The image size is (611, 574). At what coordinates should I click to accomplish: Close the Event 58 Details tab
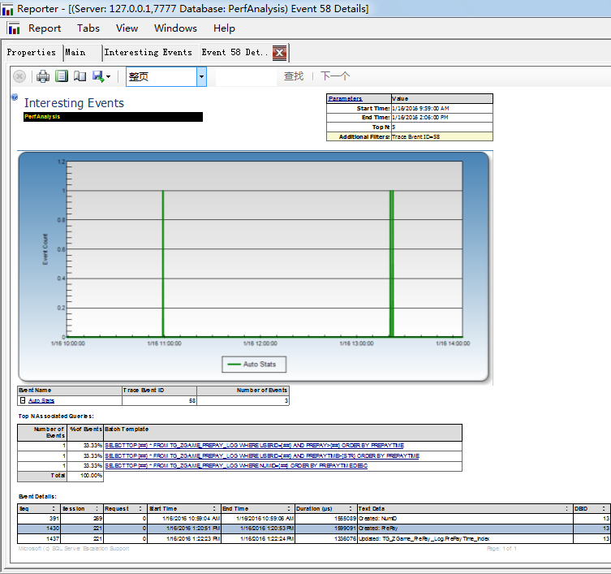pos(279,53)
